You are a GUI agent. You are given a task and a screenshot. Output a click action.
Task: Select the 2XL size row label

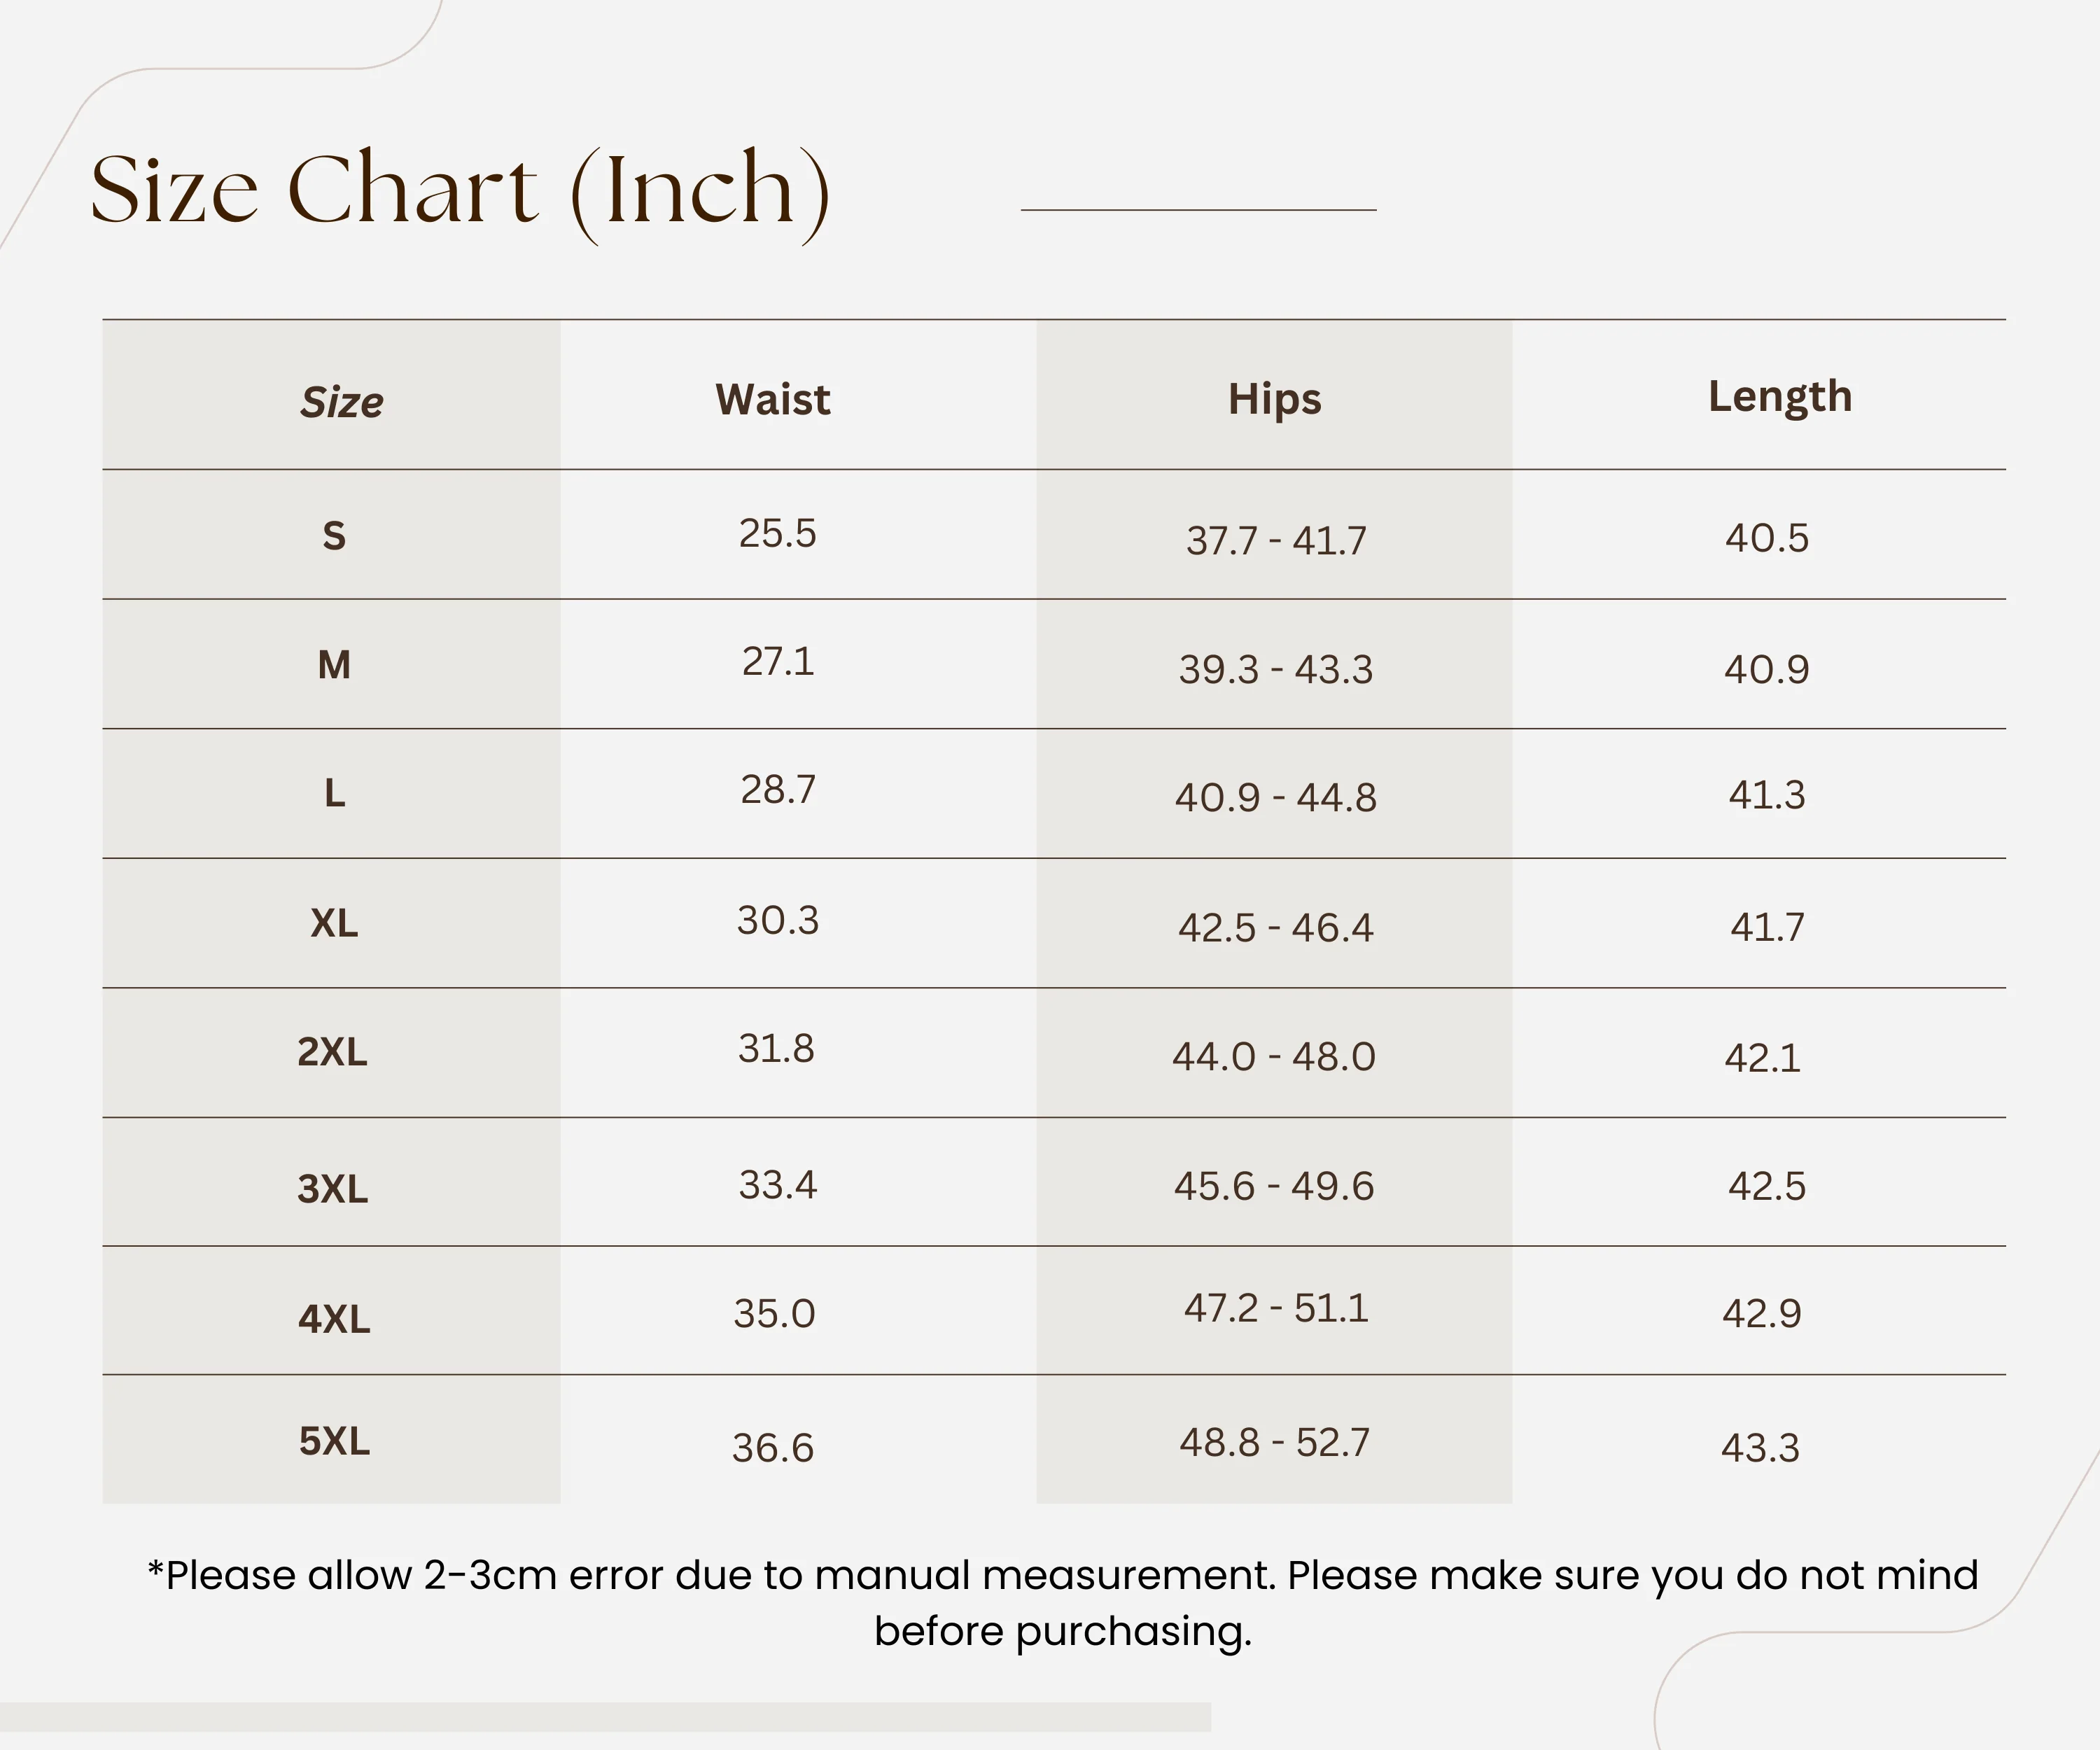pos(332,1052)
